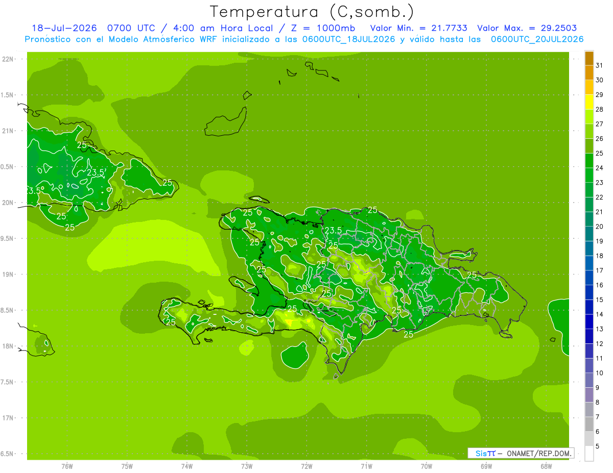Click the "72W" longitude label
Image resolution: width=613 pixels, height=473 pixels.
tap(306, 466)
